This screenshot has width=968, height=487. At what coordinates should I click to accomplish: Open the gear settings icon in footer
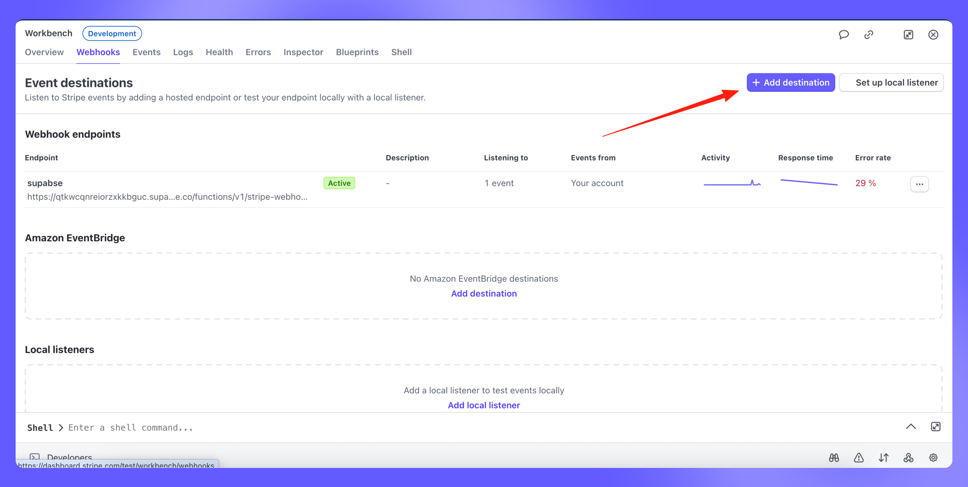pyautogui.click(x=933, y=457)
